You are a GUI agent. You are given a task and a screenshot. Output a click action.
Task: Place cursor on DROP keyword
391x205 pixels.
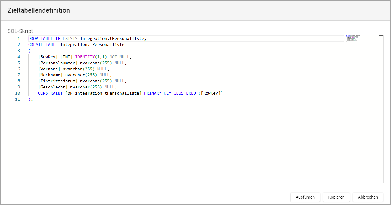[33, 38]
